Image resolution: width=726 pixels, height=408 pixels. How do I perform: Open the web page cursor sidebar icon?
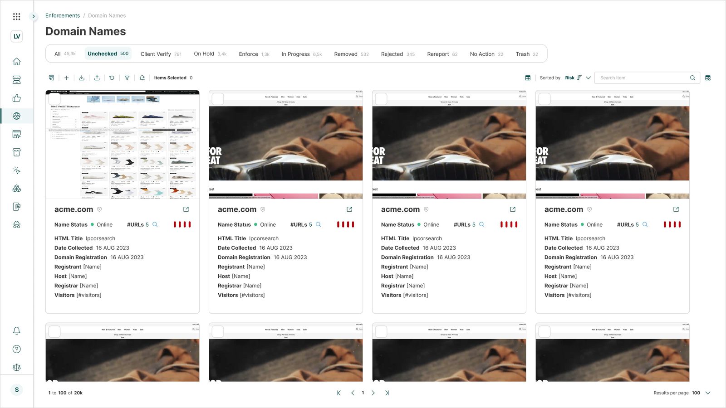17,134
